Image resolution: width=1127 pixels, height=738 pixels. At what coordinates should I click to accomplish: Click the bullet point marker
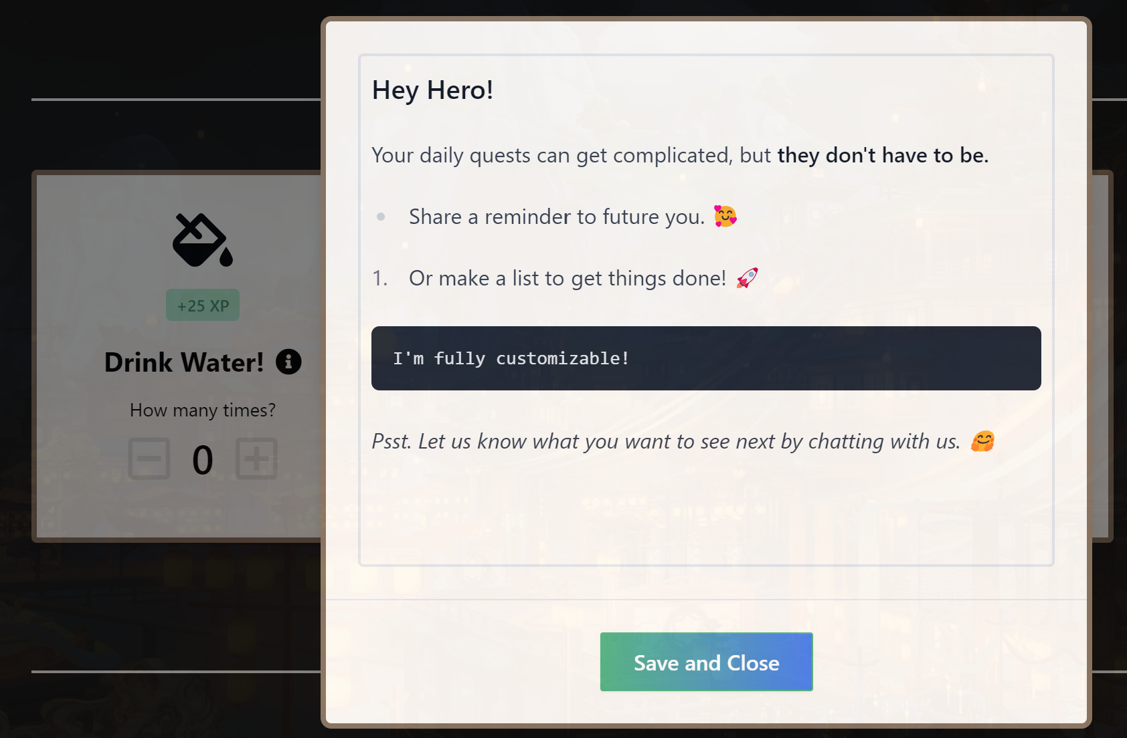click(x=381, y=217)
